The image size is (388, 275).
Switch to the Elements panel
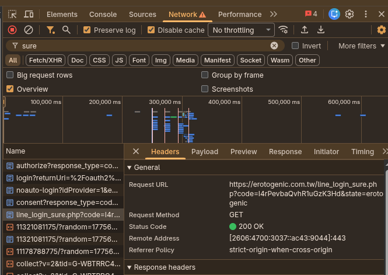pos(62,15)
